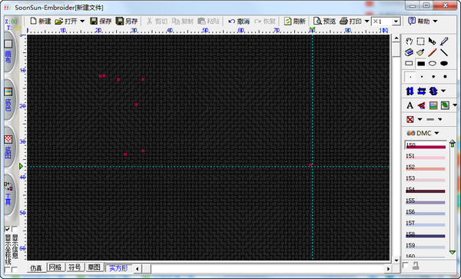The image size is (461, 279).
Task: Select the pencil drawing tool
Action: tap(432, 52)
